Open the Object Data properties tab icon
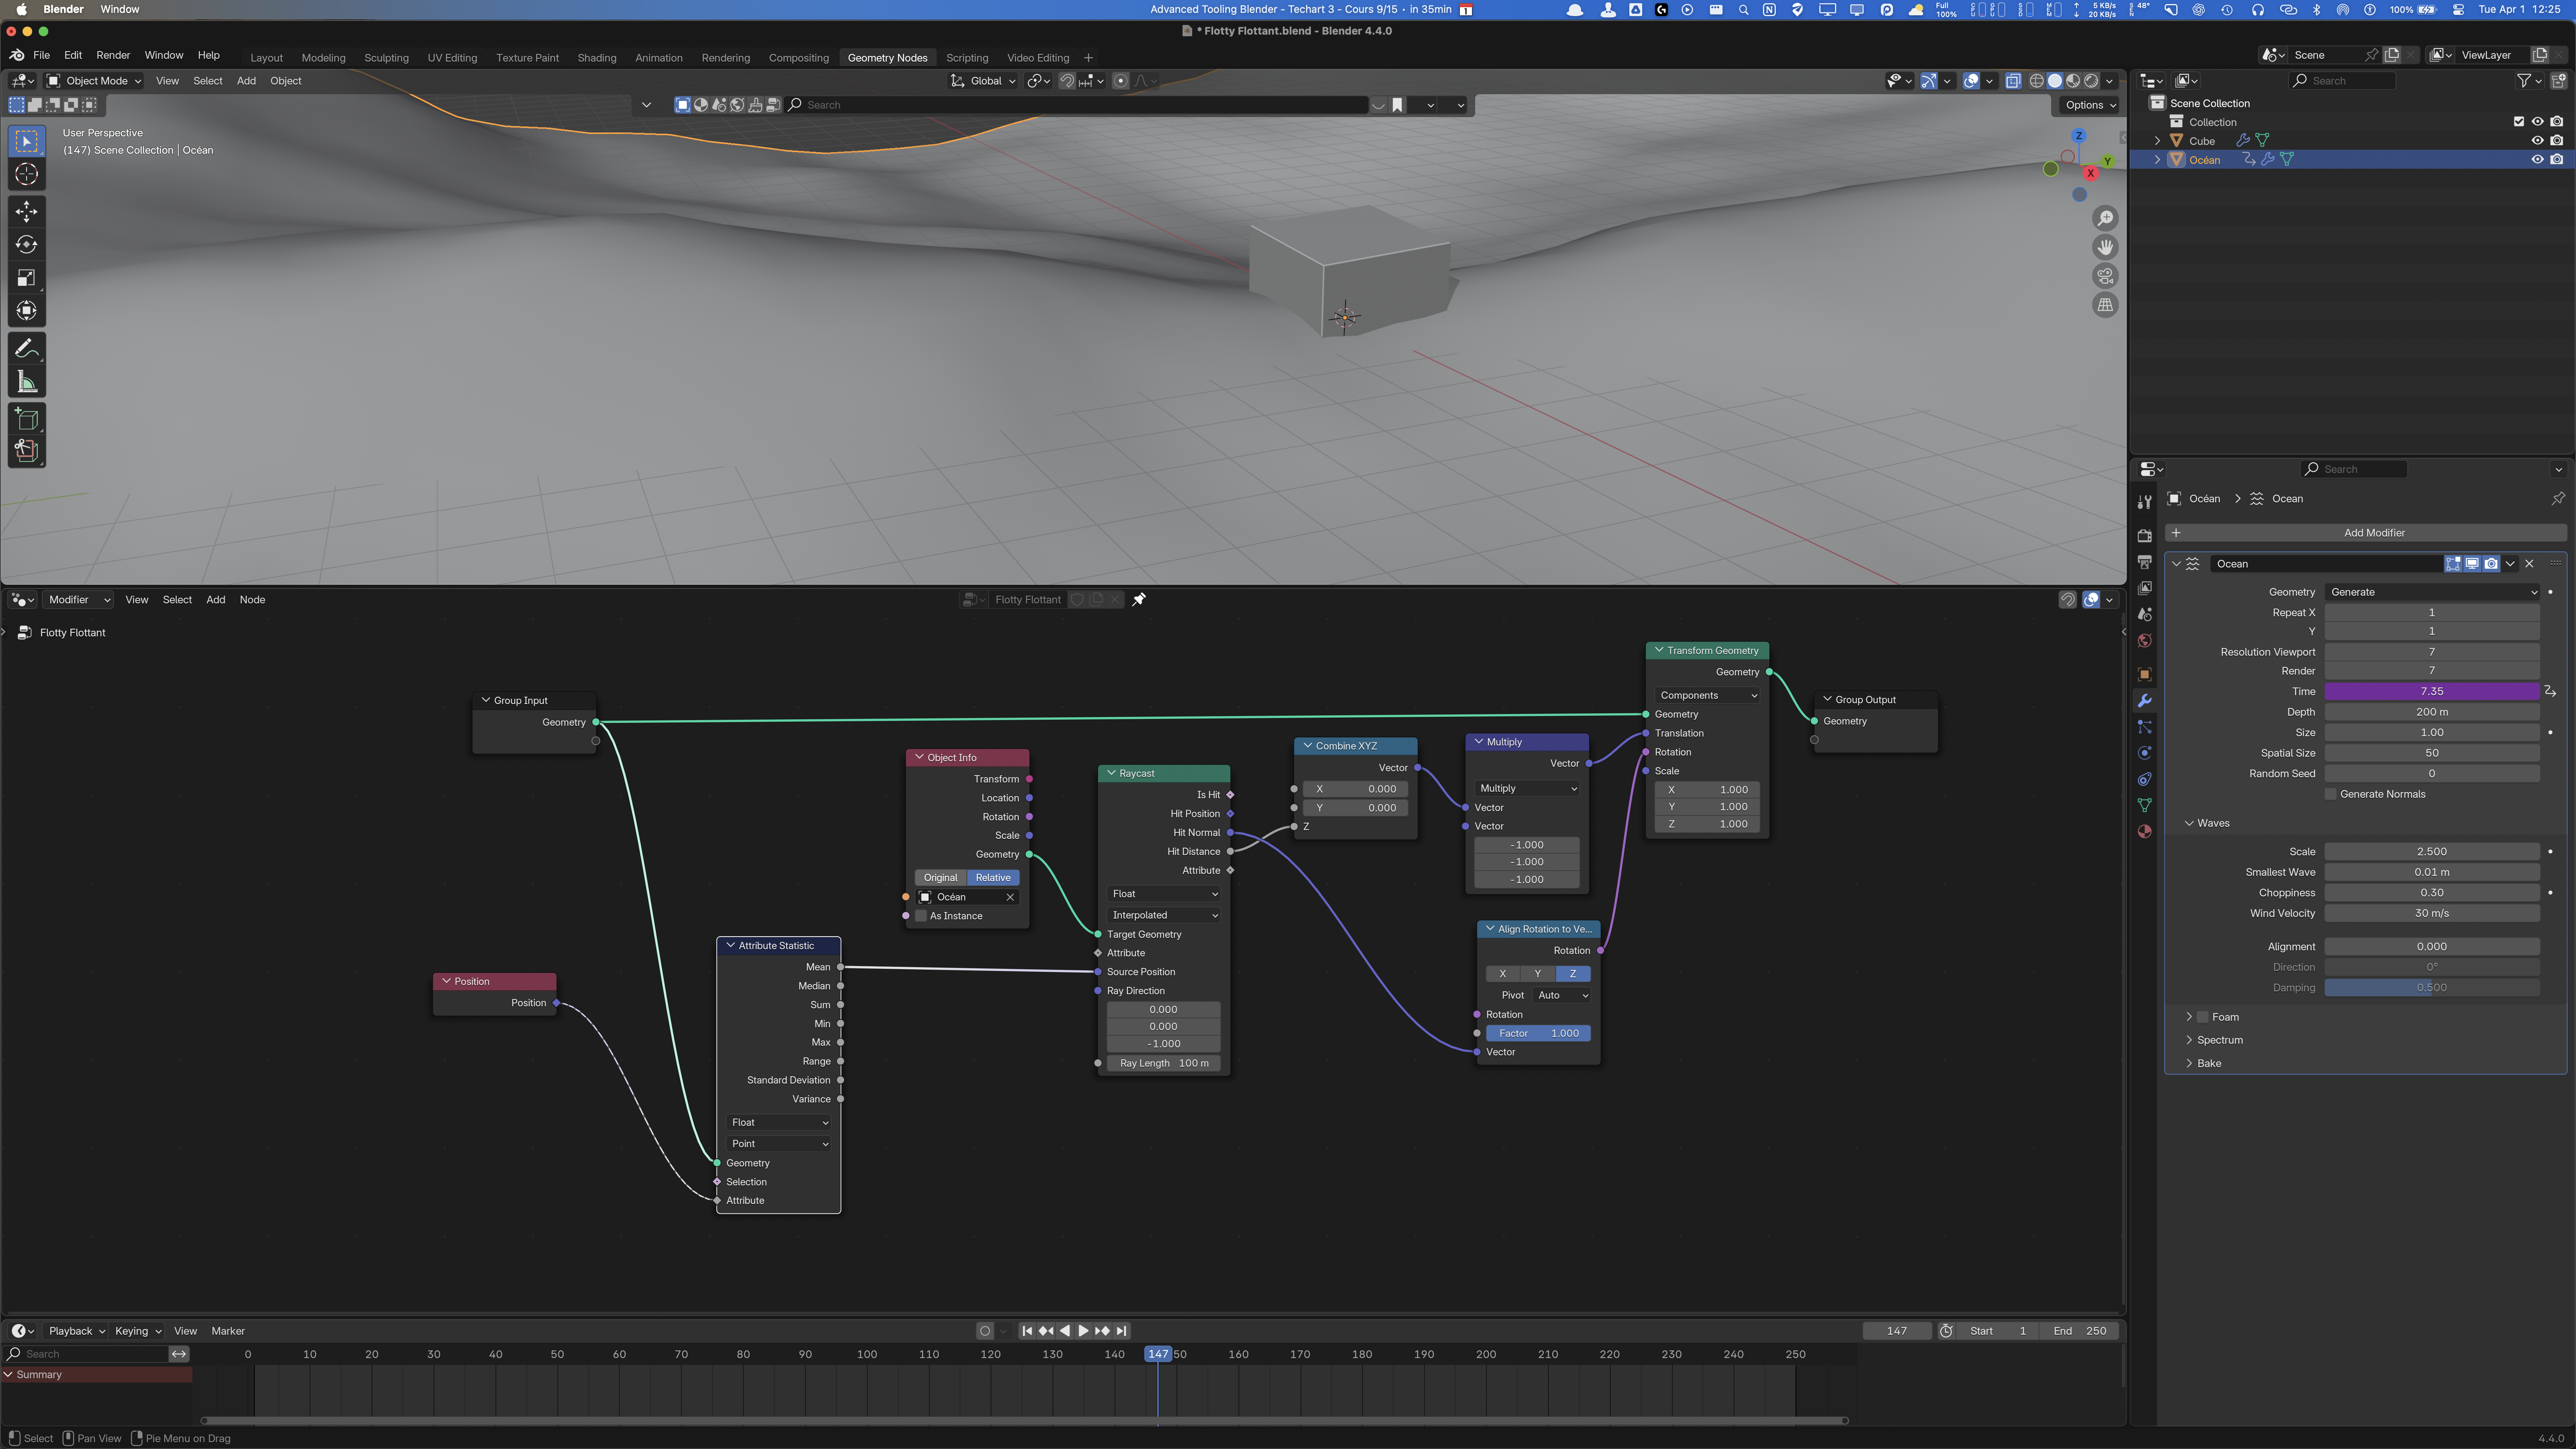Viewport: 2576px width, 1449px height. [x=2144, y=806]
